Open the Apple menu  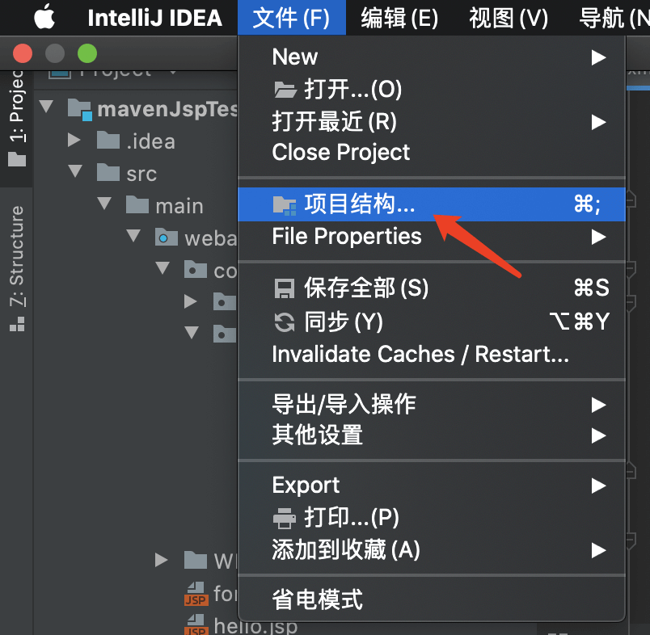pos(44,17)
